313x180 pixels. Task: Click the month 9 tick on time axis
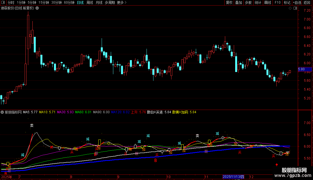[118, 177]
